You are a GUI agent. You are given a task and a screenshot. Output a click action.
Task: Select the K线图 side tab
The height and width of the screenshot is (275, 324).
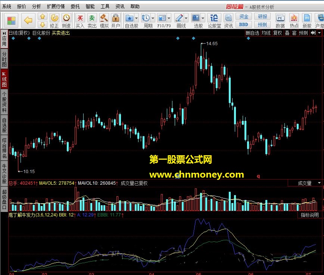[4, 79]
